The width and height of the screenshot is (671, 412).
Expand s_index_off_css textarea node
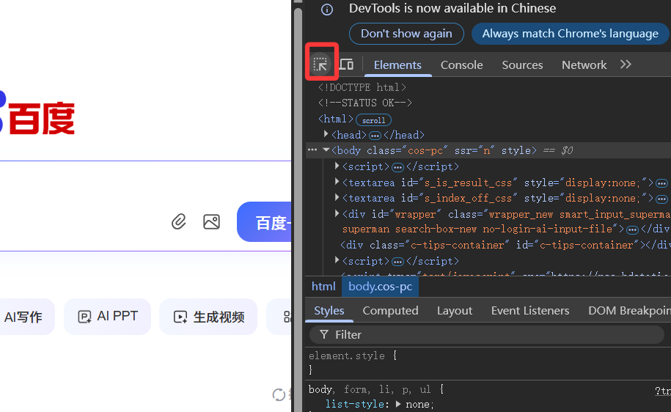tap(337, 197)
